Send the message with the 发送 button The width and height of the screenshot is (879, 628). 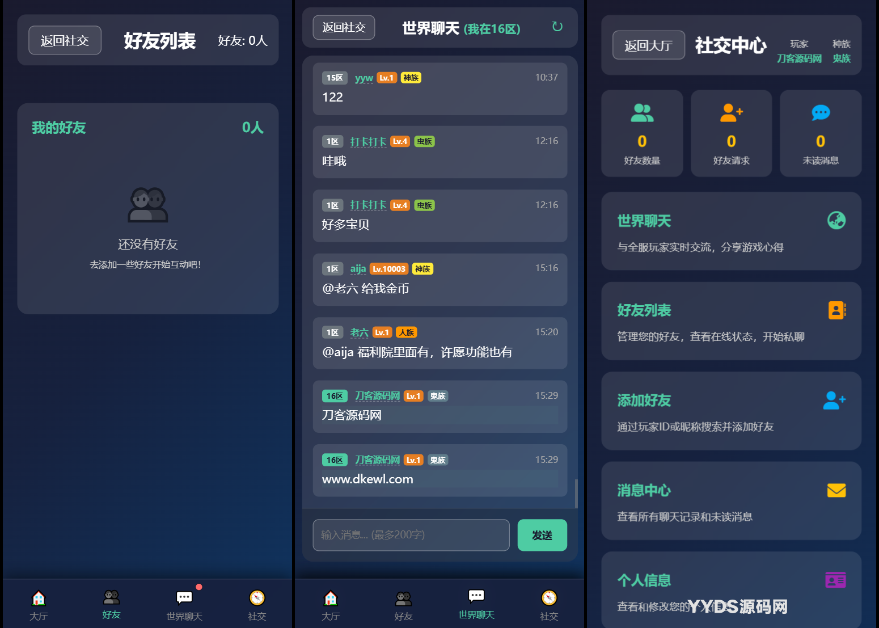click(542, 535)
